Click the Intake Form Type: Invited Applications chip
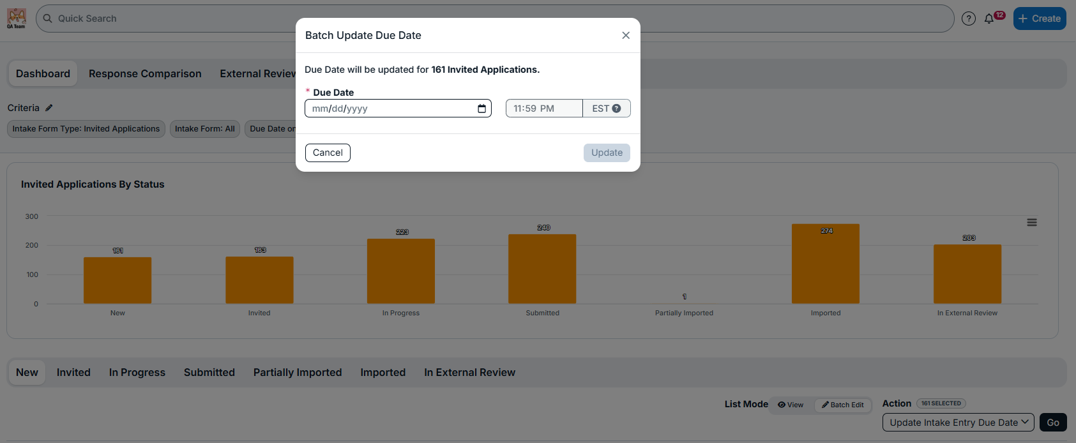The image size is (1076, 443). 86,129
